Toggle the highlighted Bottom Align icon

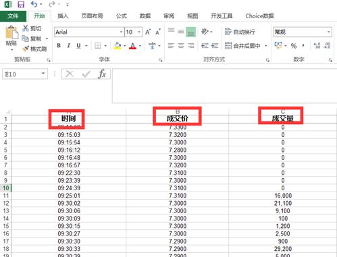190,32
